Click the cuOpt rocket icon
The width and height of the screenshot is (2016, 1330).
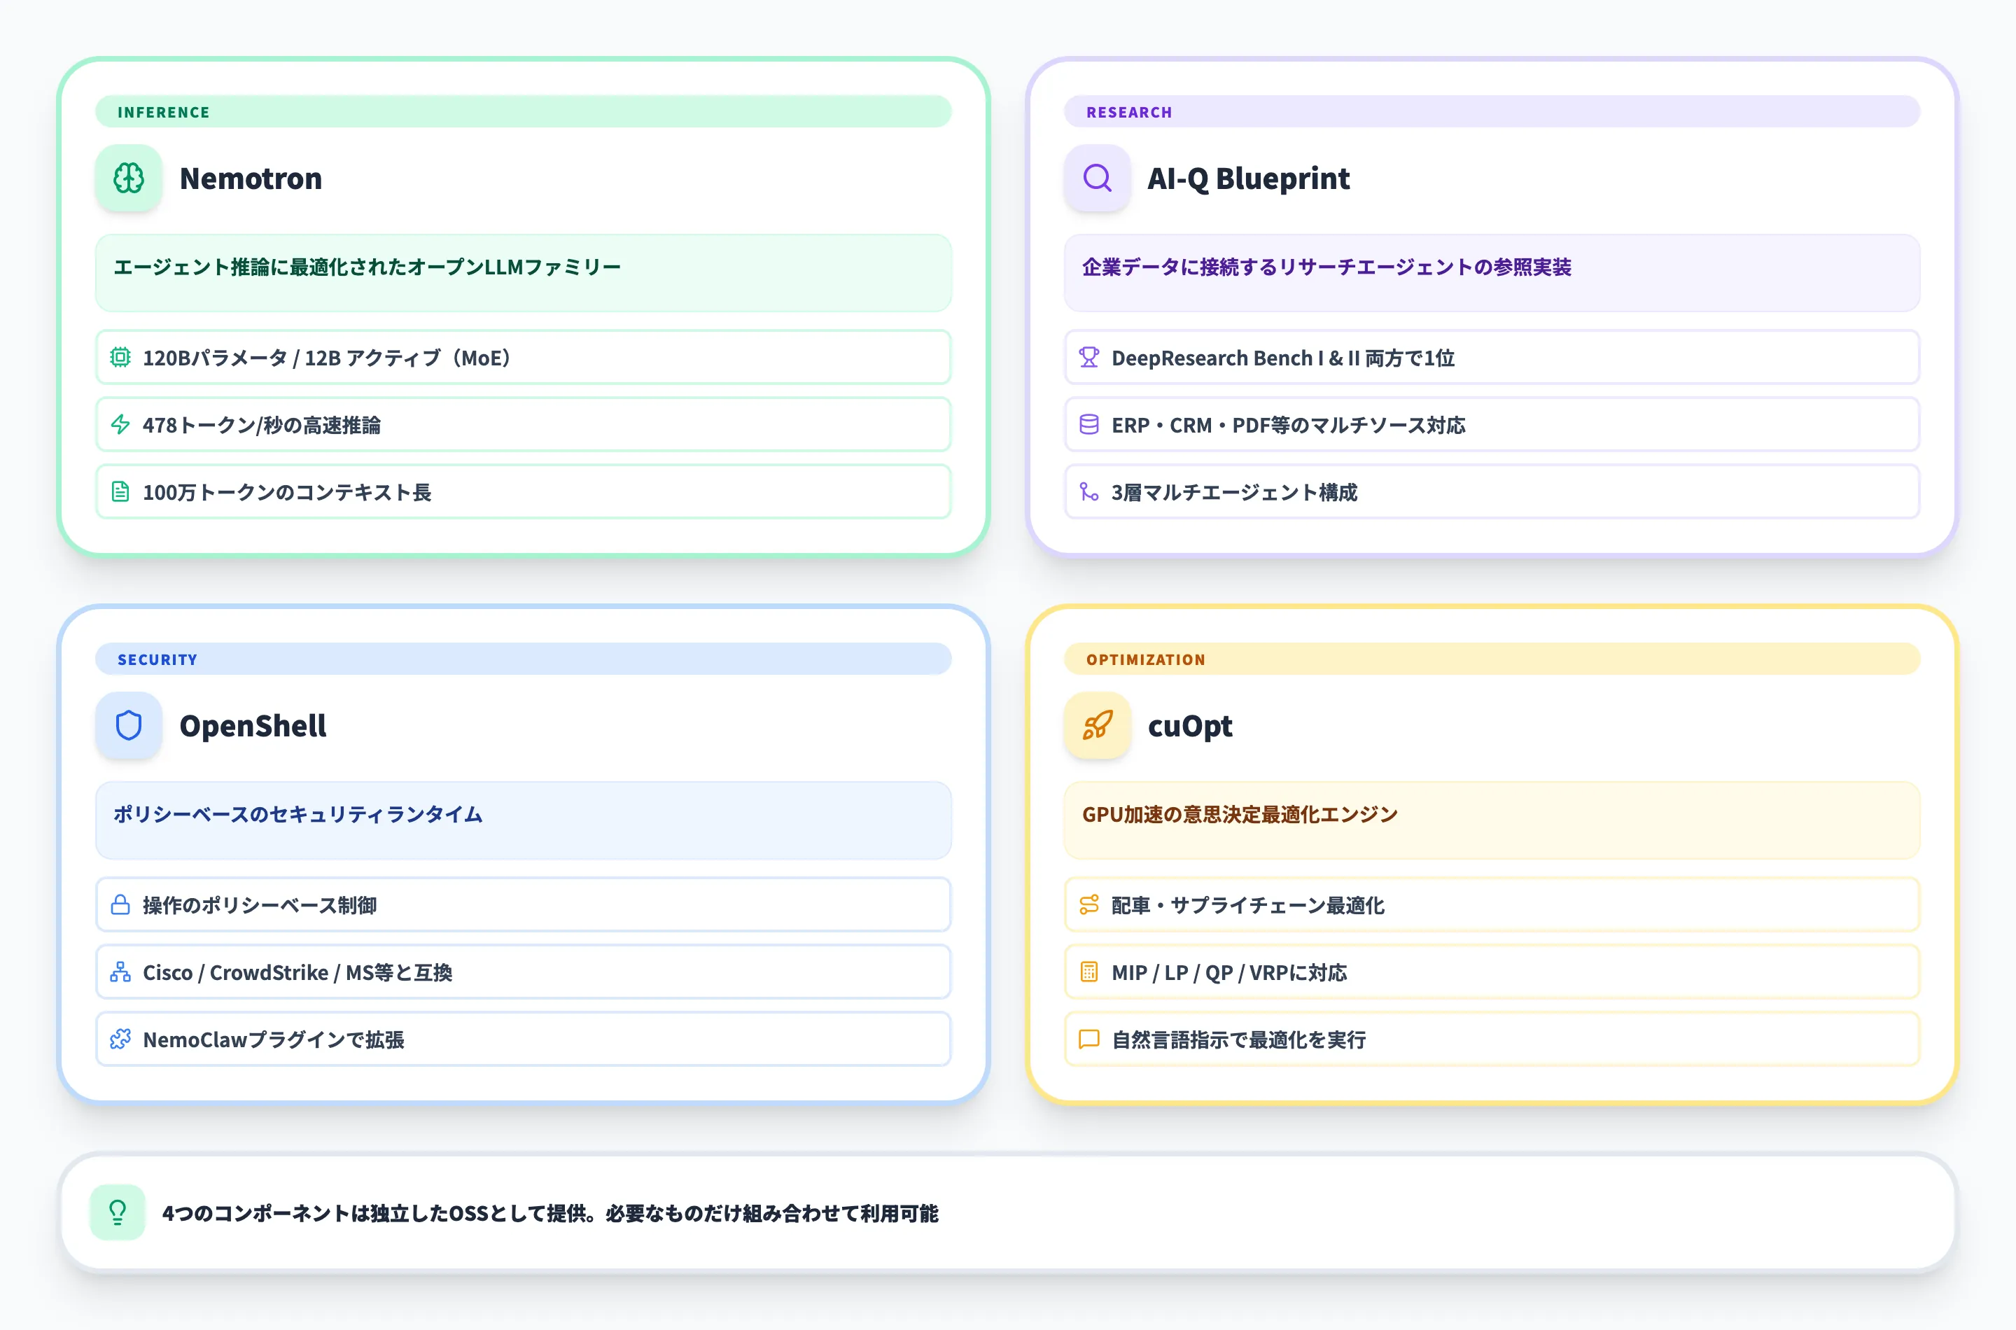(x=1097, y=725)
